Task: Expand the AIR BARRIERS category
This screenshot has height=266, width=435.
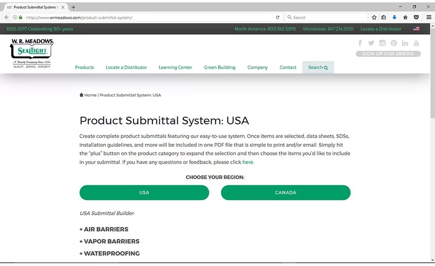Action: pos(104,229)
